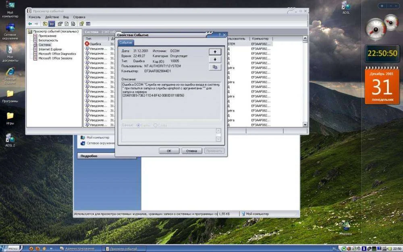Open the Действие menu
403x252 pixels.
click(52, 17)
